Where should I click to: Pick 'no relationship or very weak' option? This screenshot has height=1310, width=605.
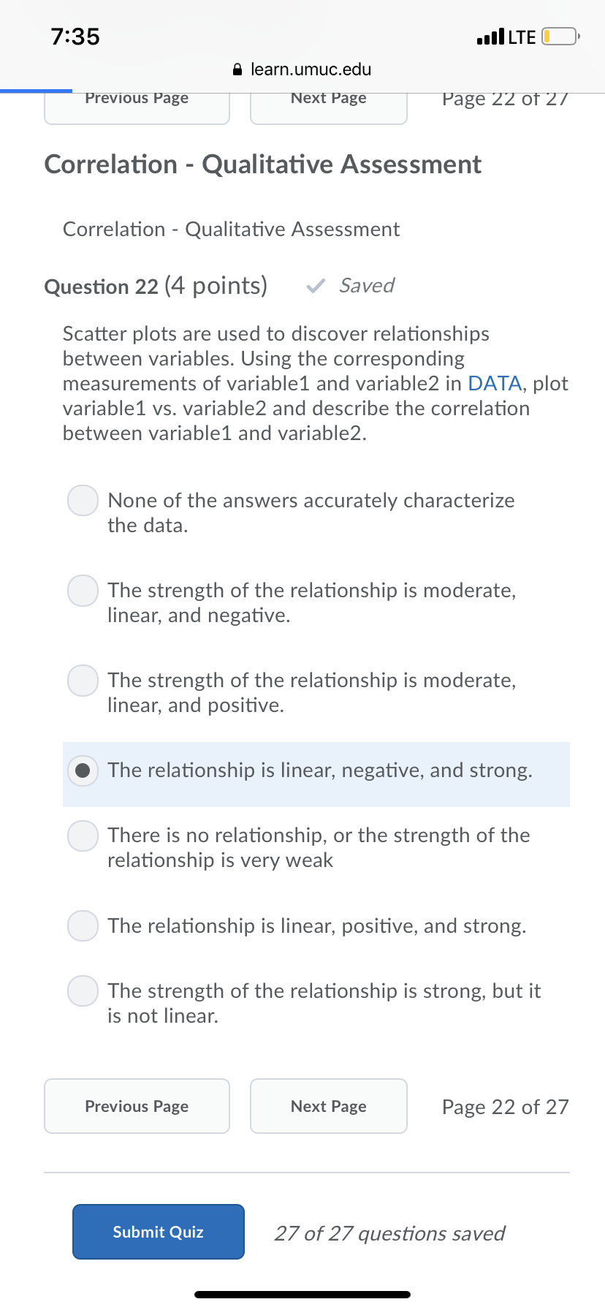[83, 836]
